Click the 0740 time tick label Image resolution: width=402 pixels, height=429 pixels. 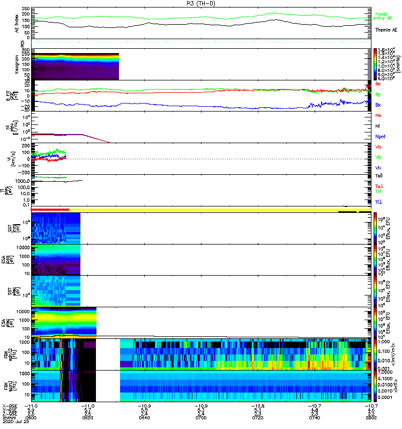pos(314,418)
